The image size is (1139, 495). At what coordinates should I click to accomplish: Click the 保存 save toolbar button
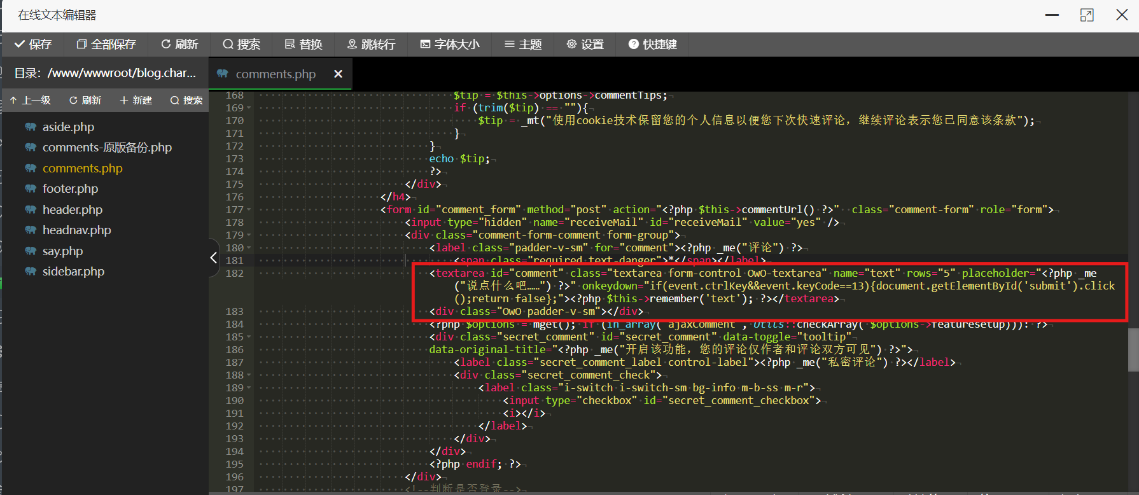(33, 45)
